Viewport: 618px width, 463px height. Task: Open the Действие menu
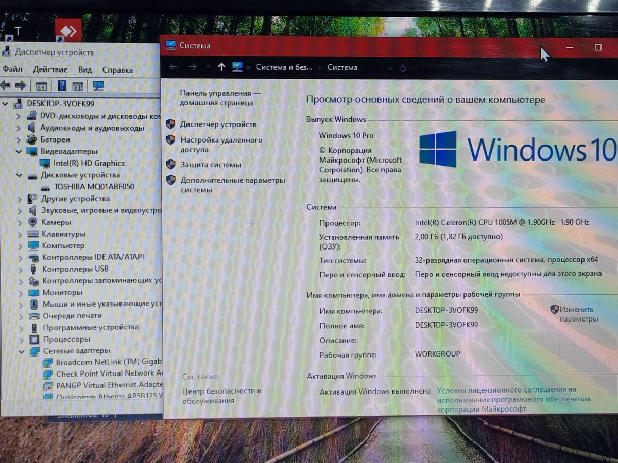[50, 69]
